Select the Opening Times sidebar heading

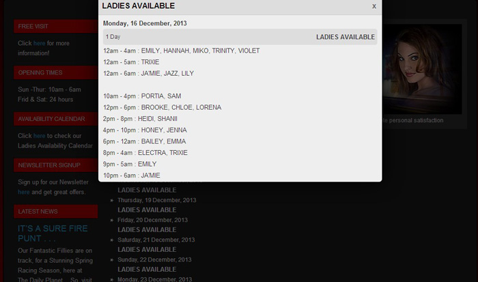coord(56,72)
